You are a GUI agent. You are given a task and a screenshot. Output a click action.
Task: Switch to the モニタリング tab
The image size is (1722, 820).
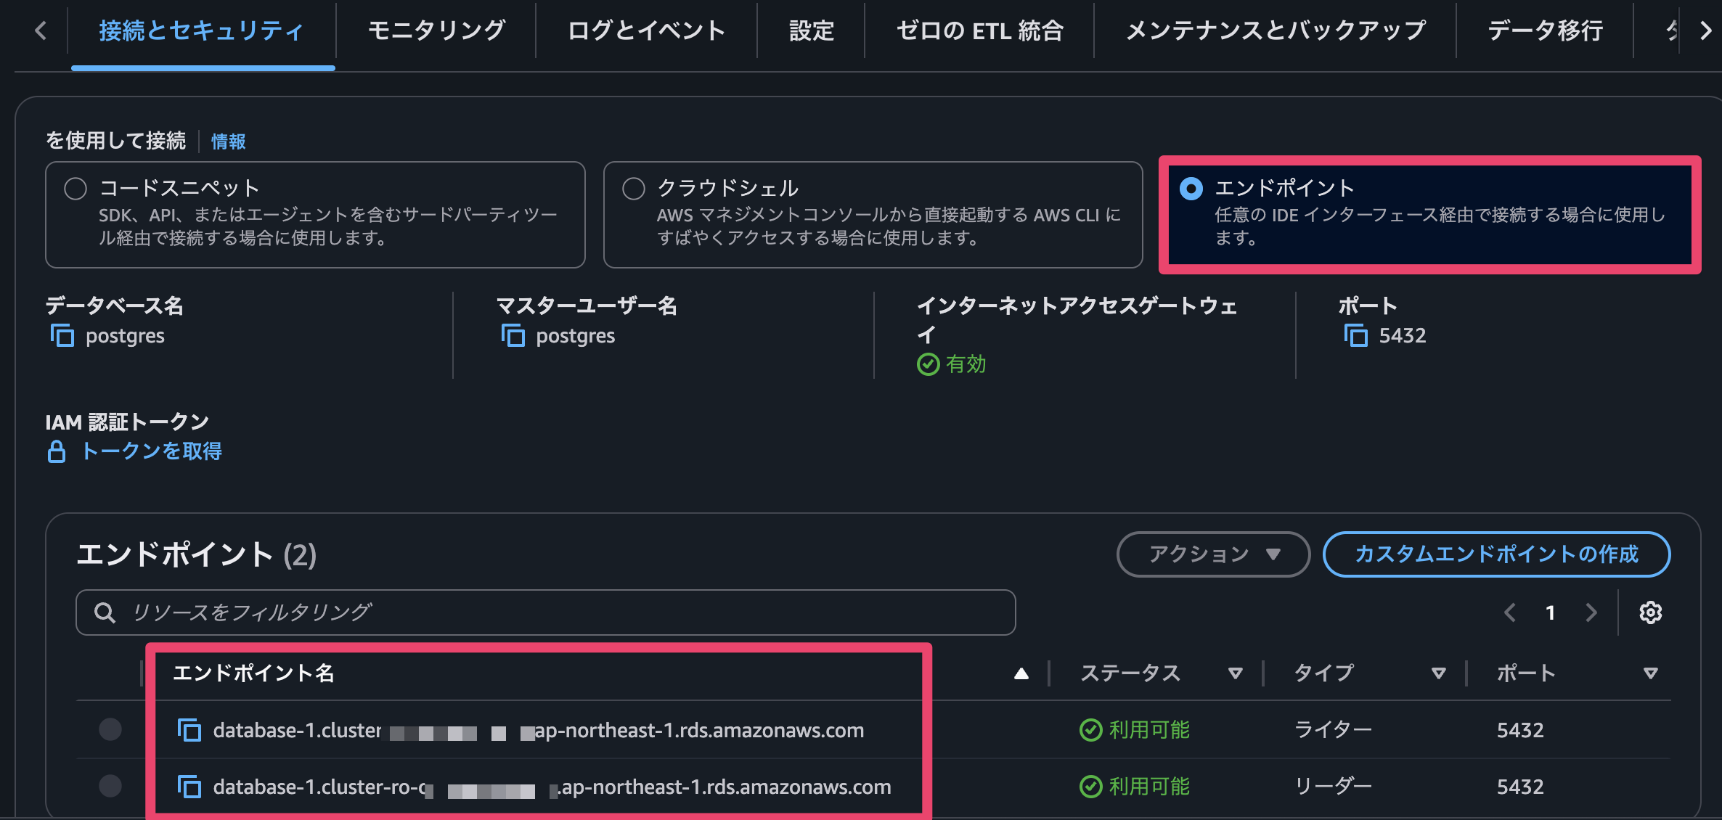point(436,30)
